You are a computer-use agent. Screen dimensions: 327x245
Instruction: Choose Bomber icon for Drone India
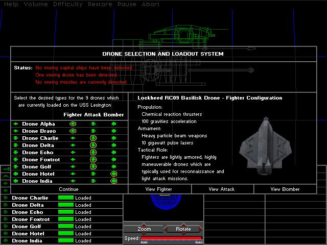(113, 181)
